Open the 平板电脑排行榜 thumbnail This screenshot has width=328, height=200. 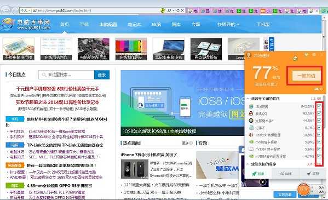tap(19, 49)
